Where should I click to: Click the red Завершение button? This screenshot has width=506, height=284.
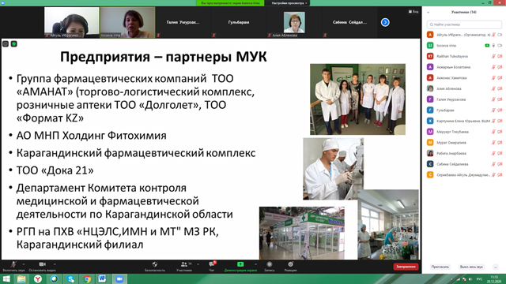coord(406,267)
